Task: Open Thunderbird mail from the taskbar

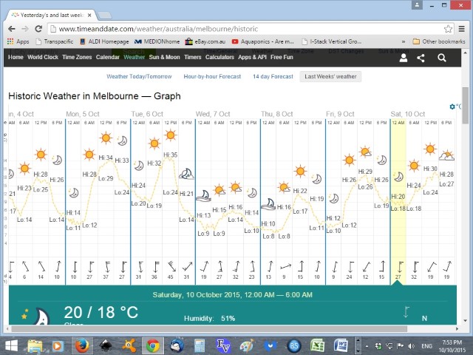Action: [177, 345]
